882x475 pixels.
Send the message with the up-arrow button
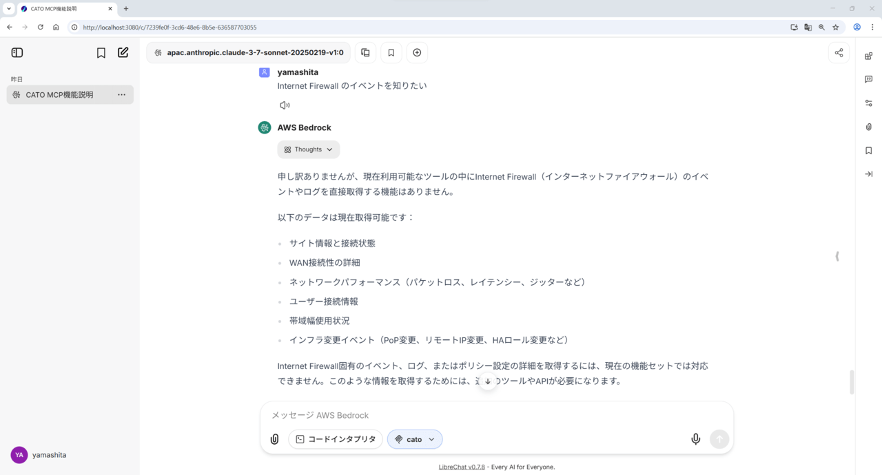[719, 439]
